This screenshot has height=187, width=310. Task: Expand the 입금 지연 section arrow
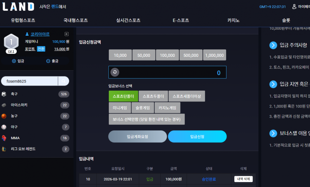pyautogui.click(x=273, y=84)
